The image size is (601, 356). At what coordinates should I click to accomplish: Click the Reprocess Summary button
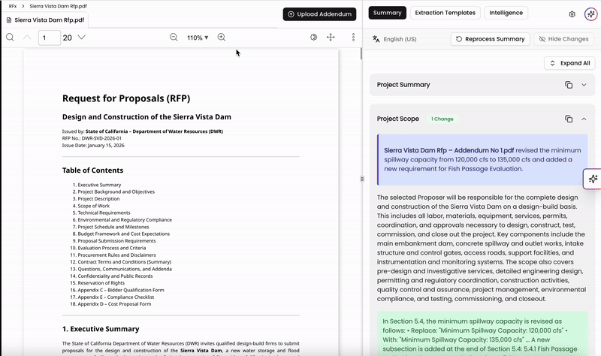pyautogui.click(x=491, y=39)
